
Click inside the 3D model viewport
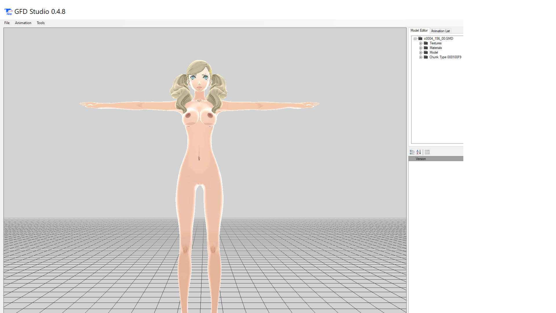pyautogui.click(x=205, y=170)
